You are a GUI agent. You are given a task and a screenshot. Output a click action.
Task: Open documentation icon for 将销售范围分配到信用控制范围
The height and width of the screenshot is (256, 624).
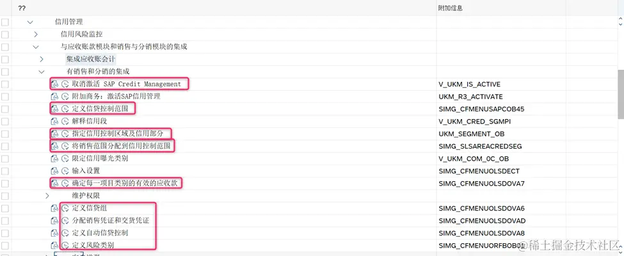click(x=54, y=146)
